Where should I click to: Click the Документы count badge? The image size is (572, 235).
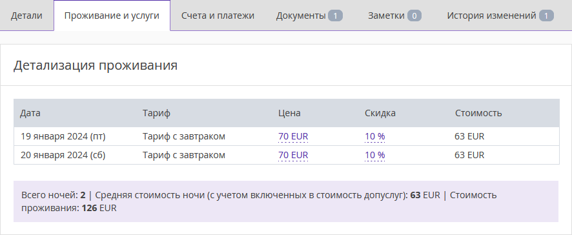(x=335, y=16)
